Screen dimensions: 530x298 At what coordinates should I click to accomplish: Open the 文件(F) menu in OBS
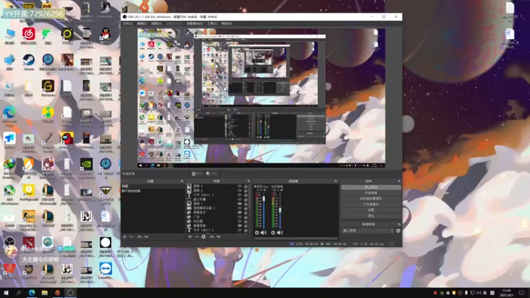pyautogui.click(x=128, y=24)
